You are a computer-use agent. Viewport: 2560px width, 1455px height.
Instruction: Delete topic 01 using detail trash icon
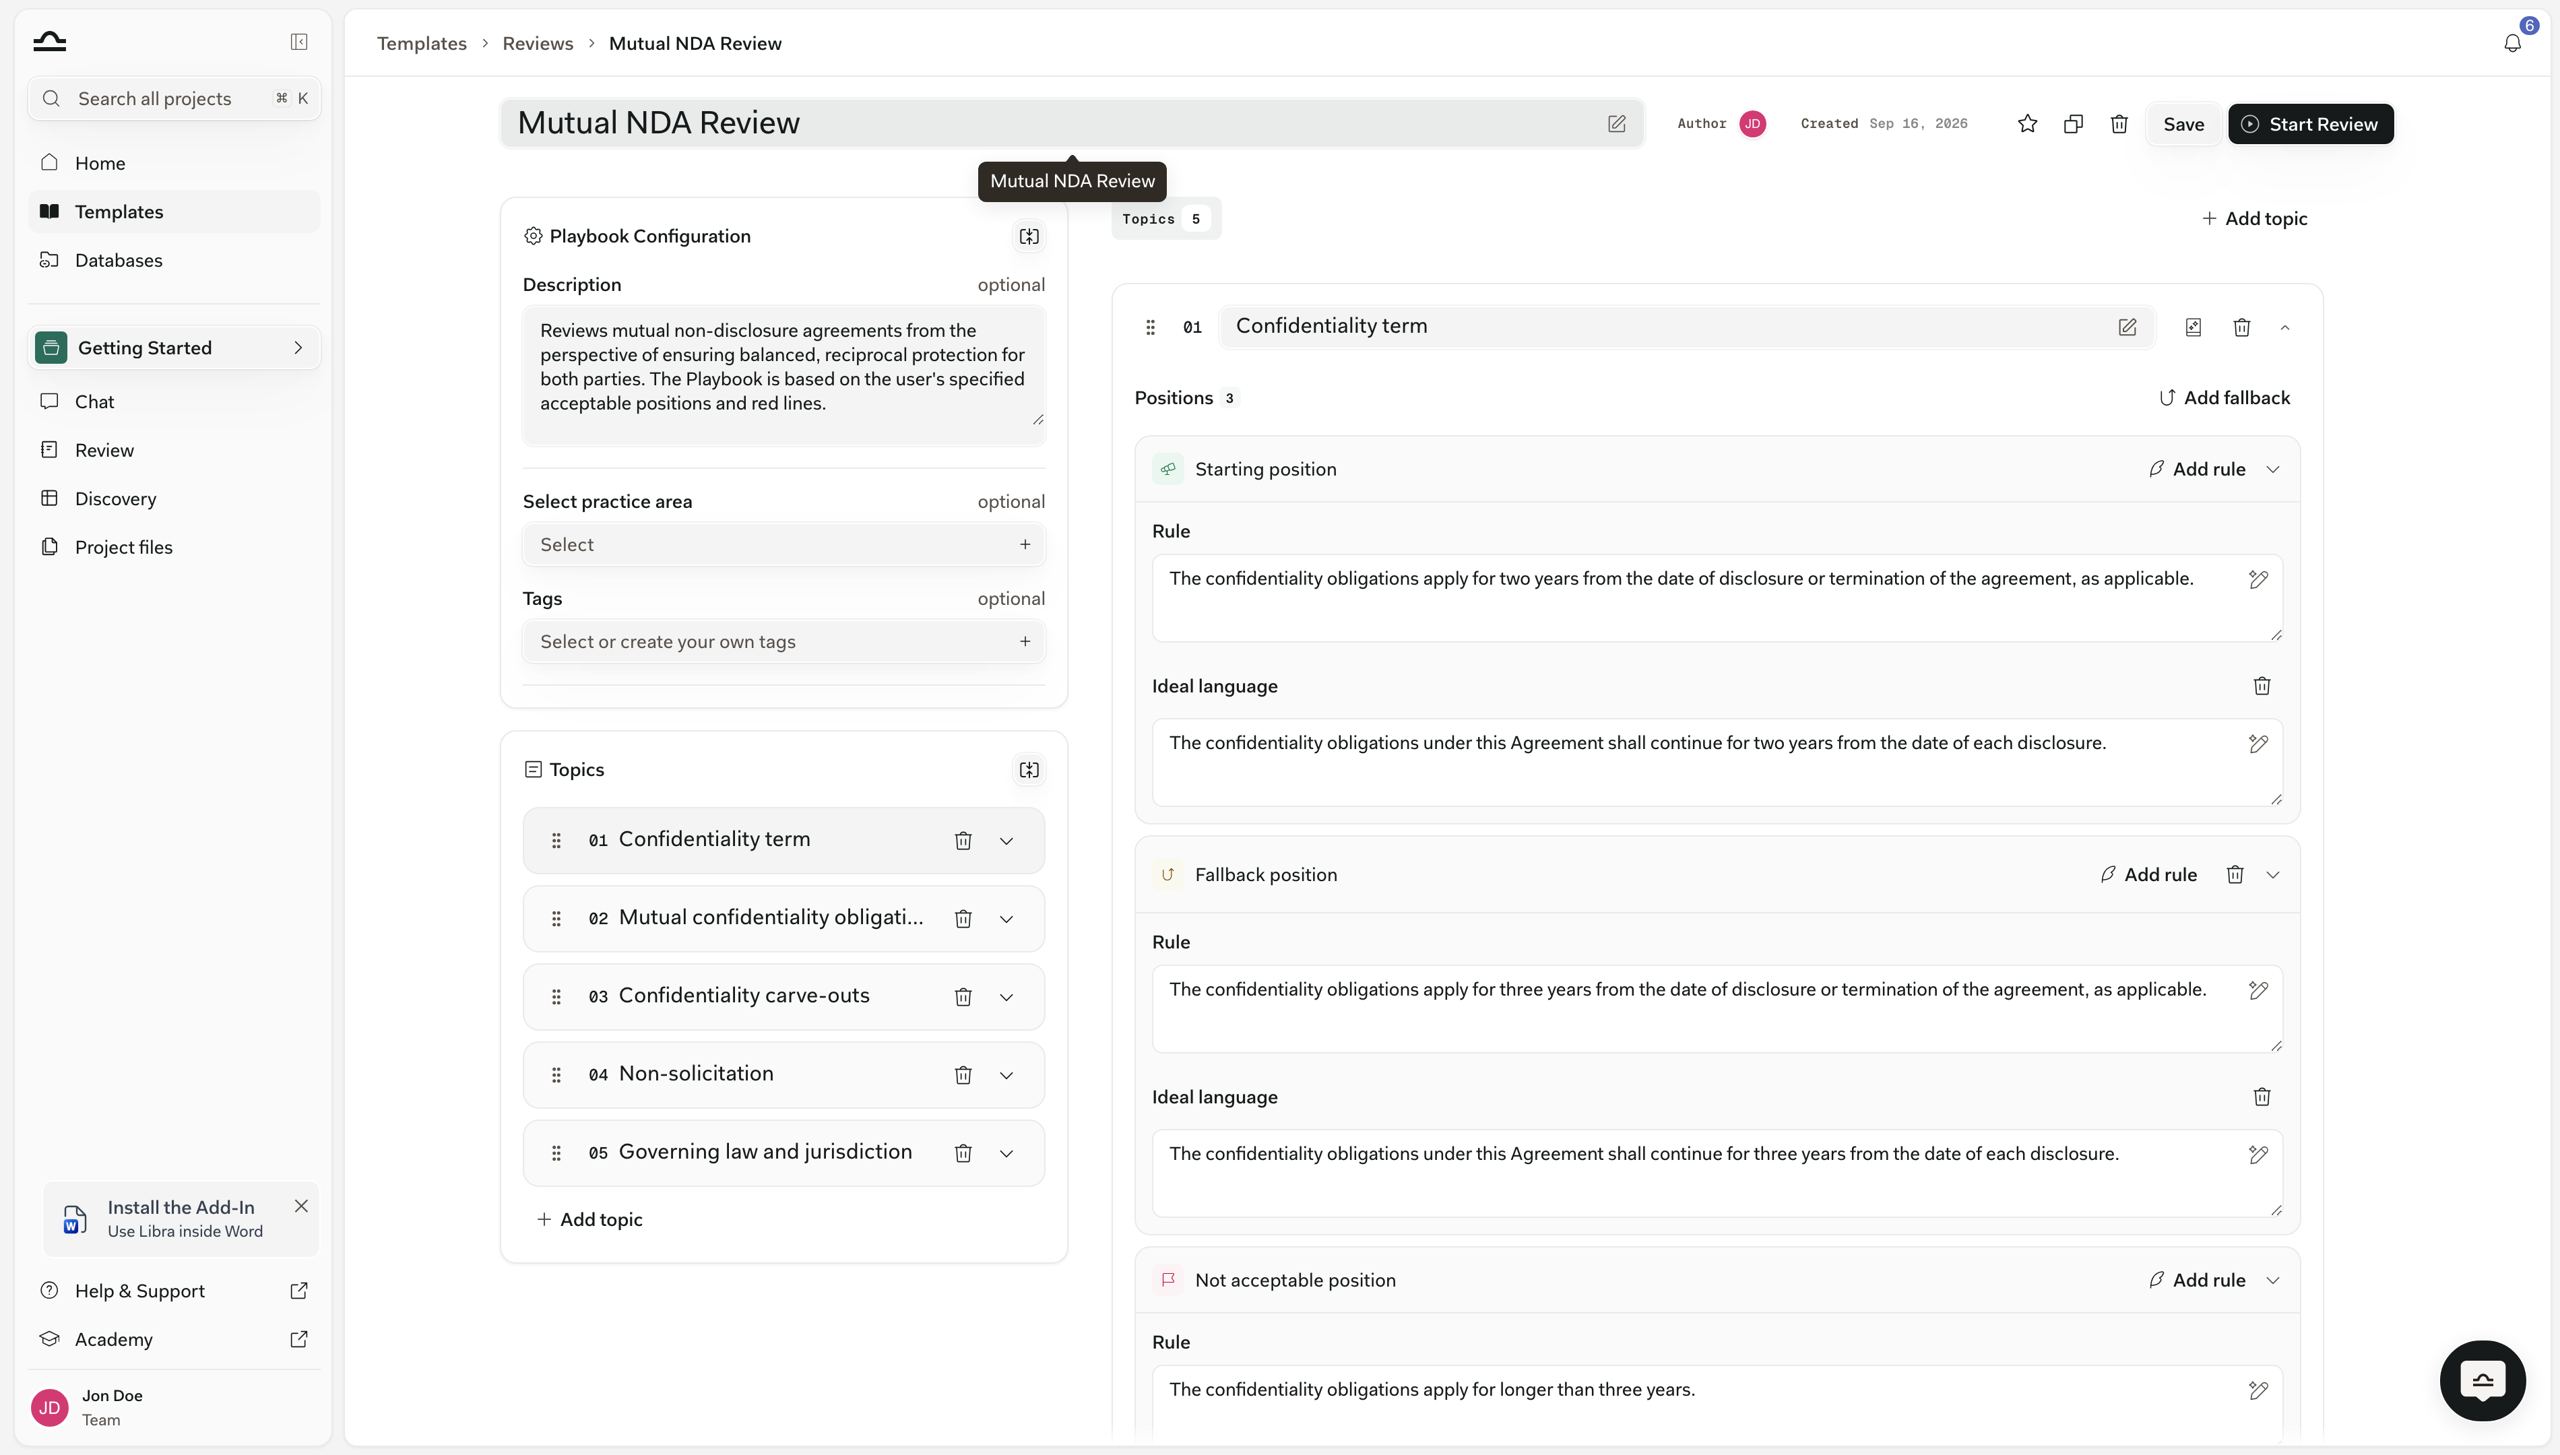[x=2241, y=328]
